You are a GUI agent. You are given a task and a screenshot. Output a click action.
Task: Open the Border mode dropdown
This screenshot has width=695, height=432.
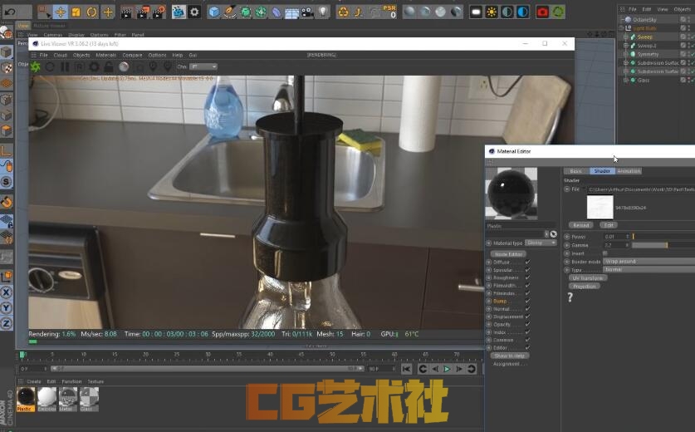point(649,261)
